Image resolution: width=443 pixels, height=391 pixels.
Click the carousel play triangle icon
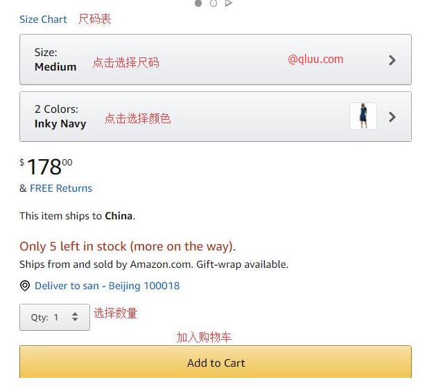click(x=229, y=3)
